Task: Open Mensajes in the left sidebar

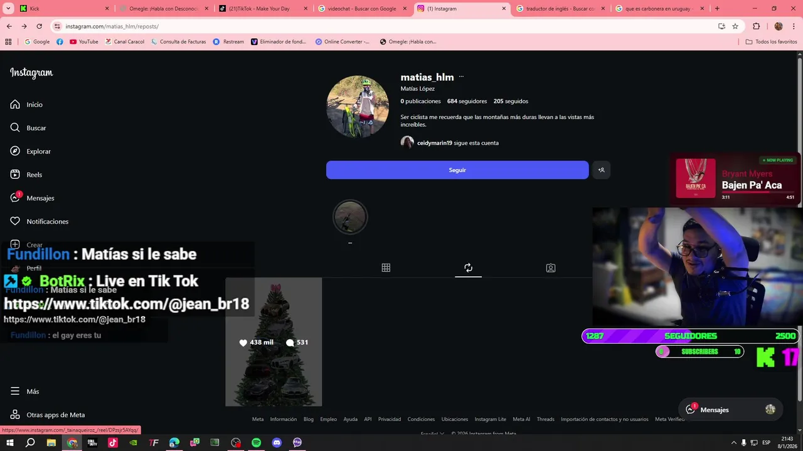Action: (32, 198)
